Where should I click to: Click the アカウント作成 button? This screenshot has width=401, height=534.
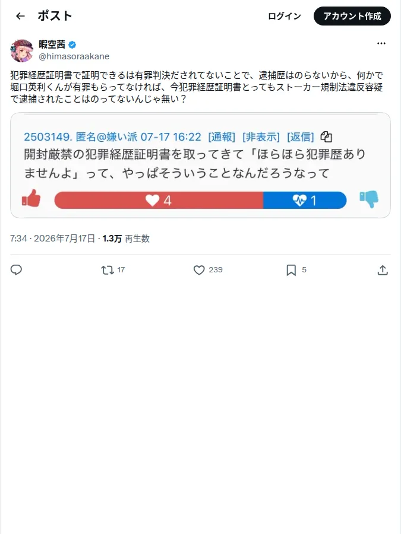click(352, 16)
